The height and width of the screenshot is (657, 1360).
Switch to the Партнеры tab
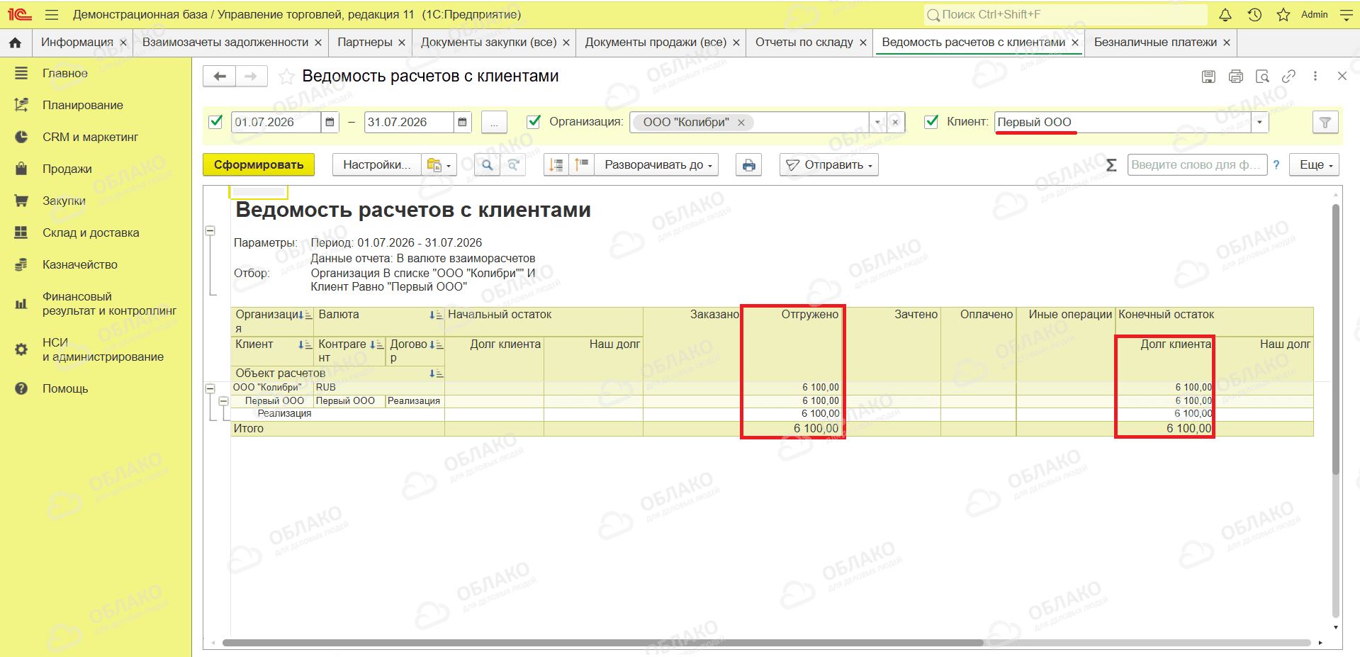click(365, 43)
